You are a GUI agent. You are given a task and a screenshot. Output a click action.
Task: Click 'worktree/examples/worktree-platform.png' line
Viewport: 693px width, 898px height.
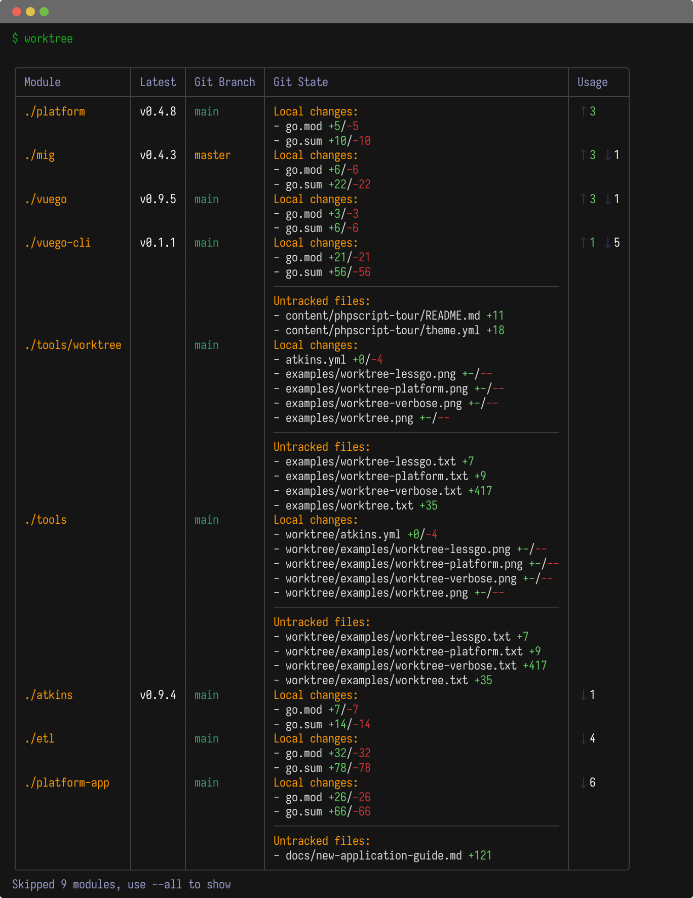point(416,564)
